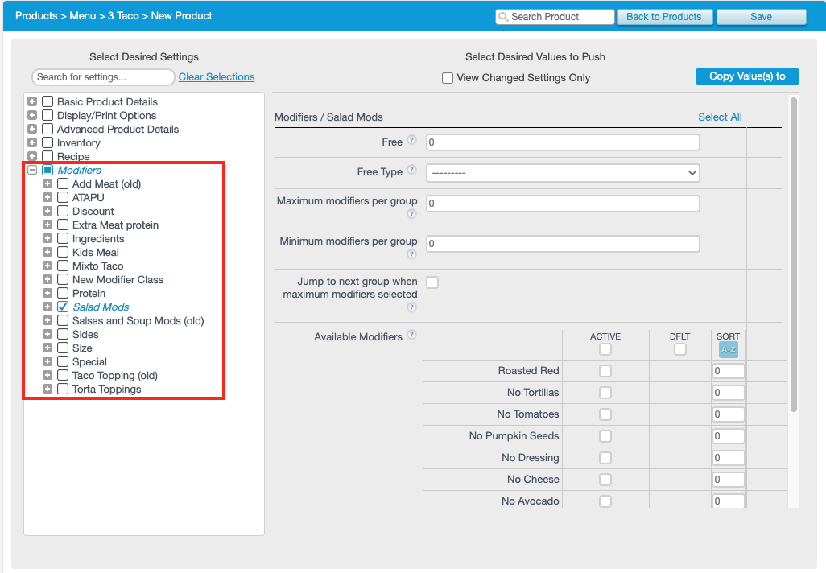Click Copy Value(s) to button
This screenshot has width=826, height=573.
747,76
